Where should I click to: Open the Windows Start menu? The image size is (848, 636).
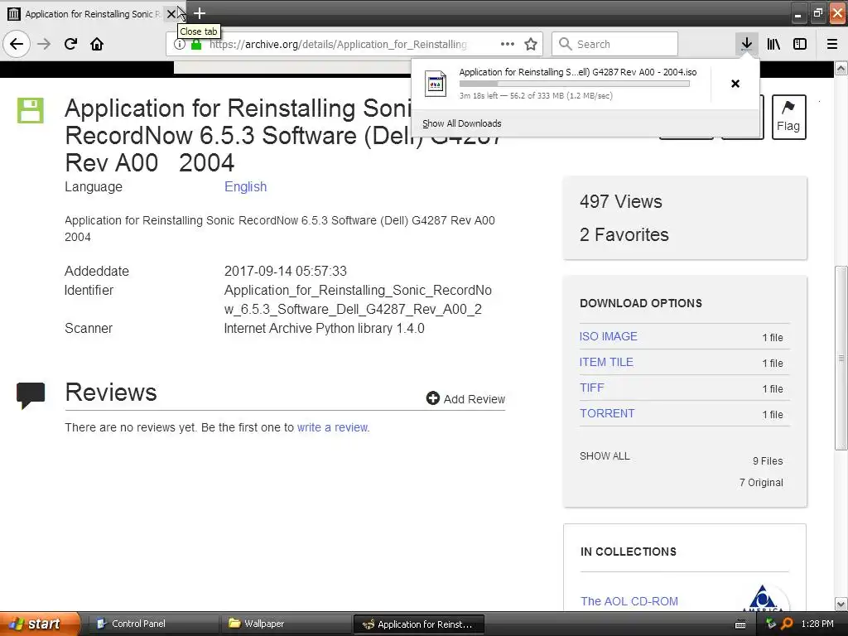(x=40, y=624)
